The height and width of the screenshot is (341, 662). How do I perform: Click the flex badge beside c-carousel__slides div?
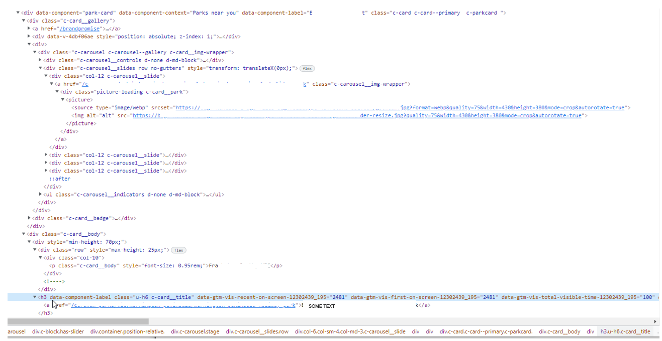tap(308, 68)
